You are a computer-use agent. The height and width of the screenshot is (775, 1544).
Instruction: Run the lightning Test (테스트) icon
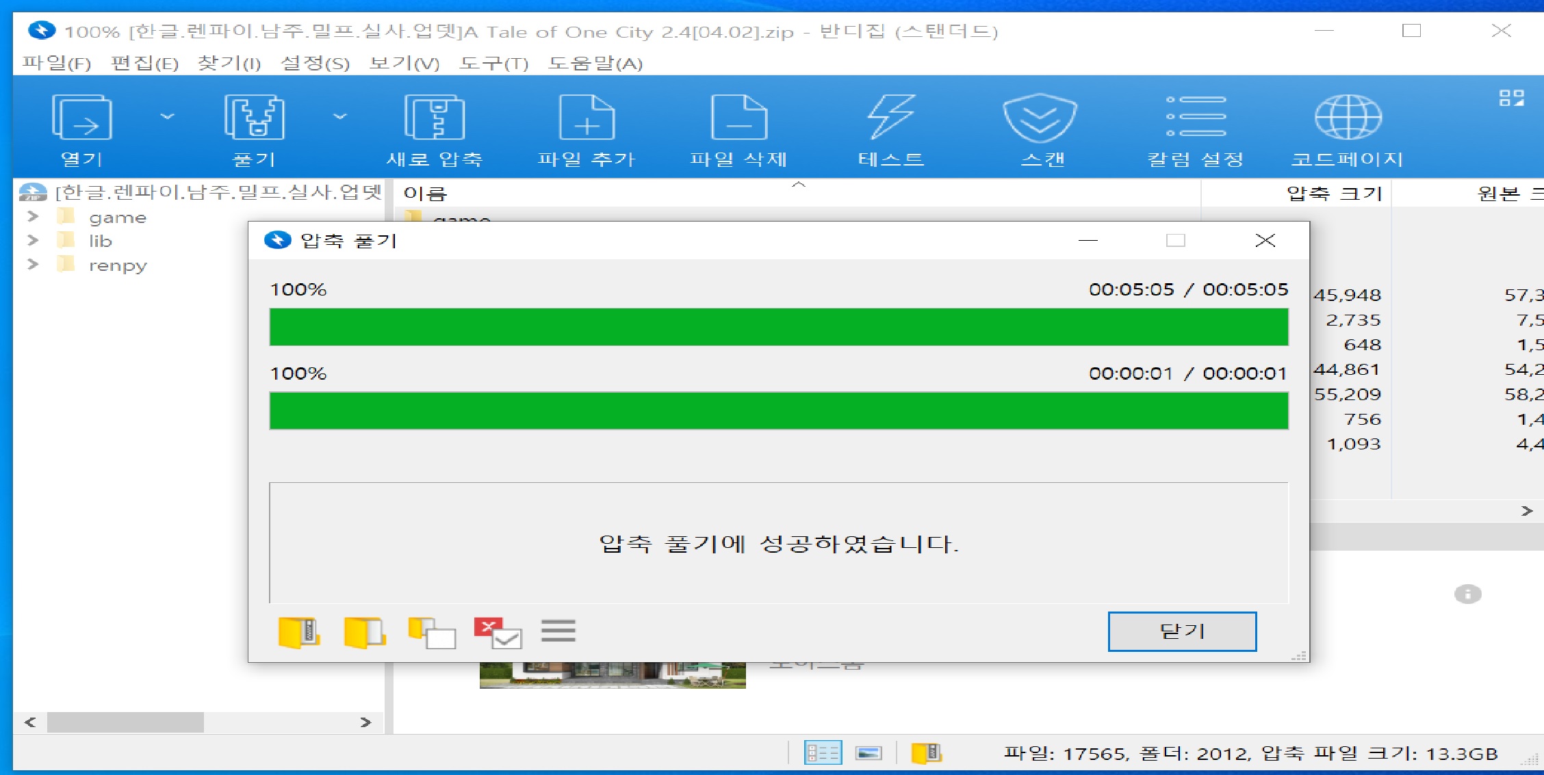890,118
